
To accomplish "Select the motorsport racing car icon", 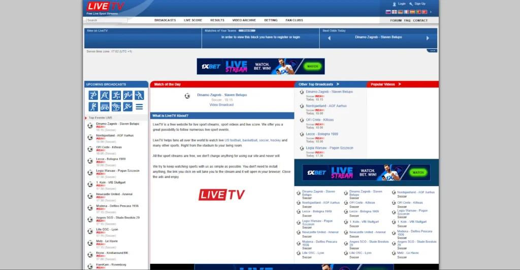I will pyautogui.click(x=105, y=107).
